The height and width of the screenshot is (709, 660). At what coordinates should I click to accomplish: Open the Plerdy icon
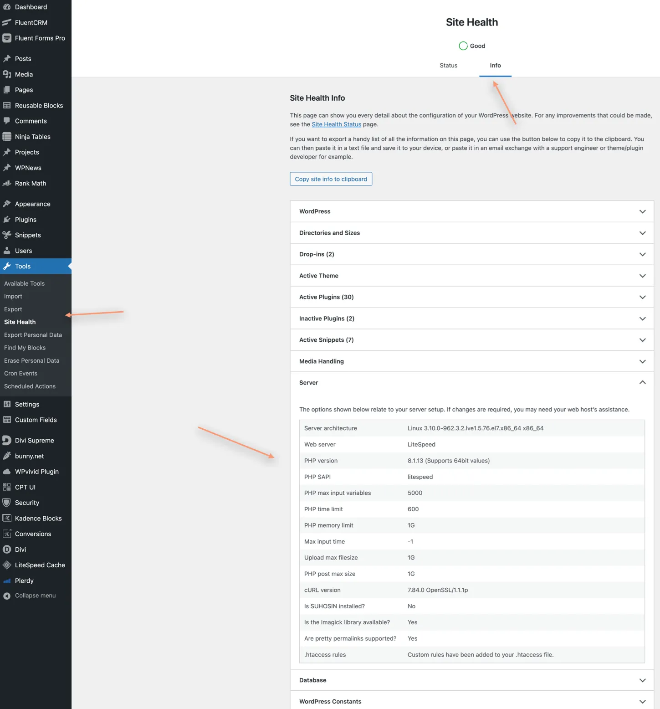point(7,581)
